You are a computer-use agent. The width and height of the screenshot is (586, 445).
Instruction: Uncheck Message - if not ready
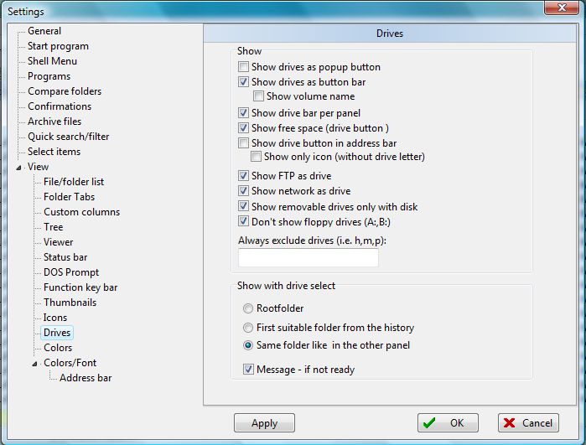pyautogui.click(x=248, y=370)
